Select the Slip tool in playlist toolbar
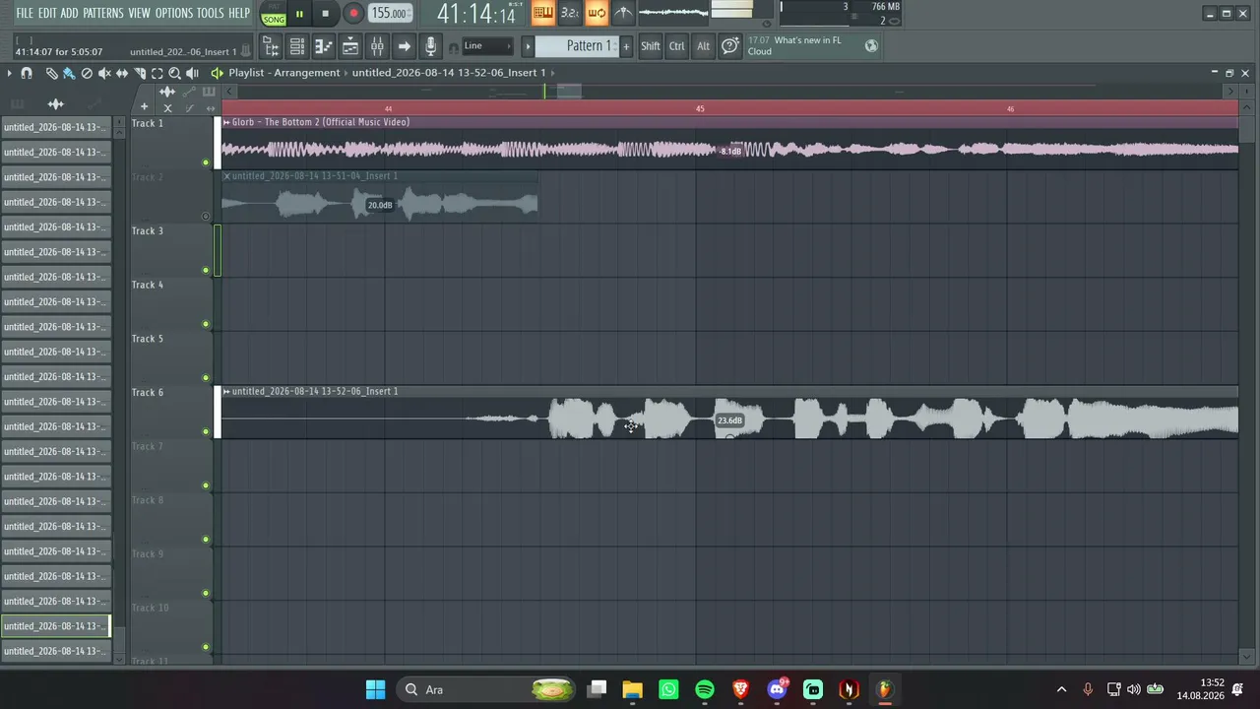Viewport: 1260px width, 709px height. [x=122, y=73]
